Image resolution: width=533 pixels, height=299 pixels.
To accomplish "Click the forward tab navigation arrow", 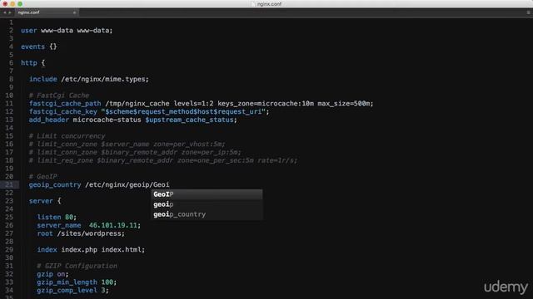I will pyautogui.click(x=10, y=12).
